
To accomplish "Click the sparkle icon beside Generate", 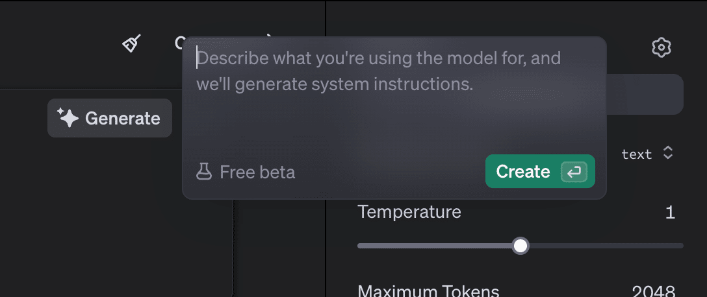I will [68, 117].
